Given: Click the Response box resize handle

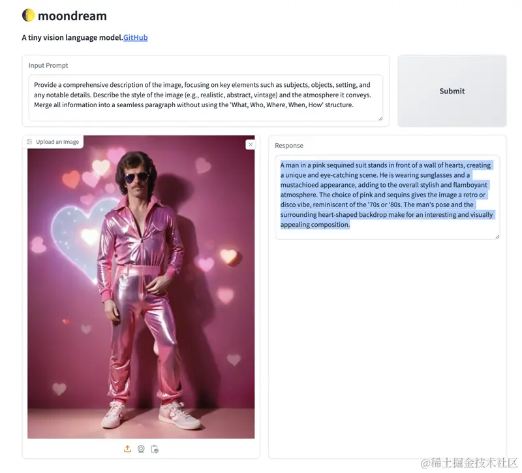Looking at the screenshot, I should click(497, 236).
